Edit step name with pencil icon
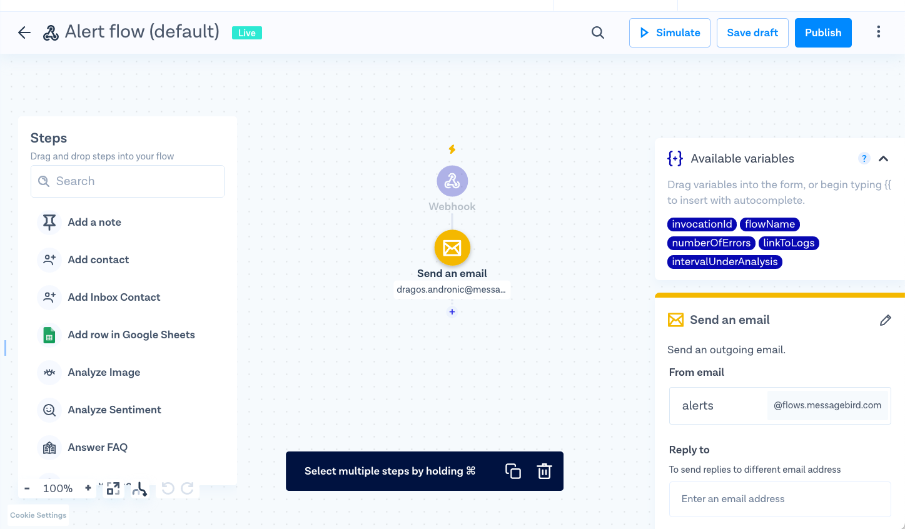Viewport: 905px width, 529px height. tap(885, 320)
